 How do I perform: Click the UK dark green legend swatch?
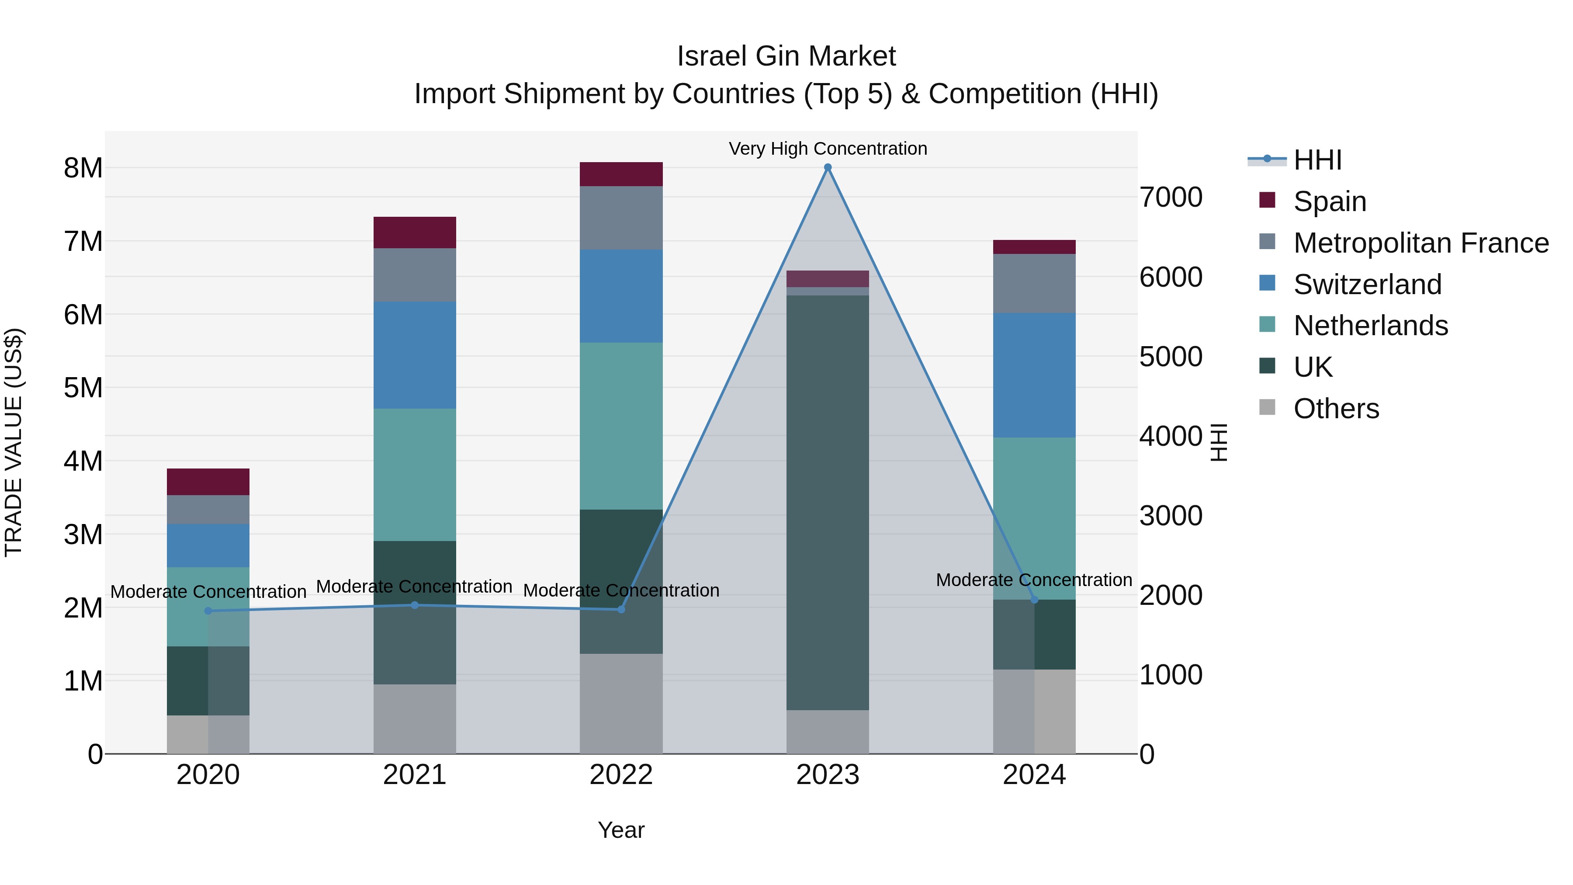tap(1267, 366)
